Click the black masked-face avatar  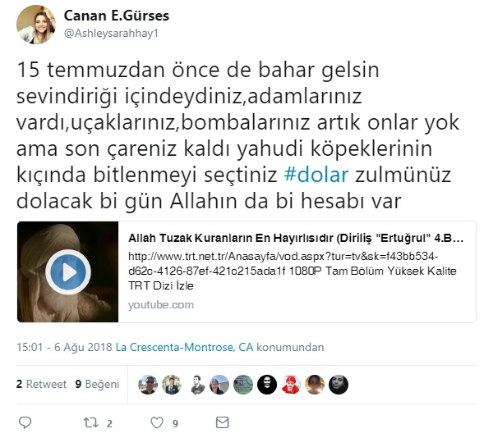pos(267,385)
